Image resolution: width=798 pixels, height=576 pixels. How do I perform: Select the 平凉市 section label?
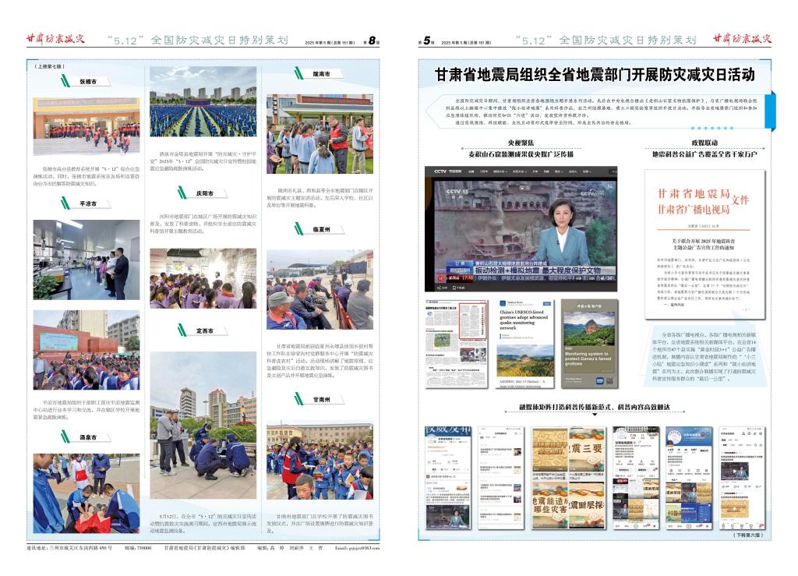coord(88,203)
